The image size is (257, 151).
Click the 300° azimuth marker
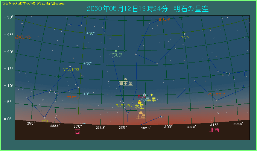[x=168, y=127]
